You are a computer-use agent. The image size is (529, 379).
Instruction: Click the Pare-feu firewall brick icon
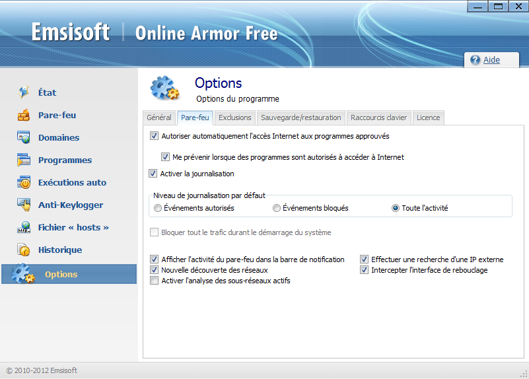pos(24,115)
